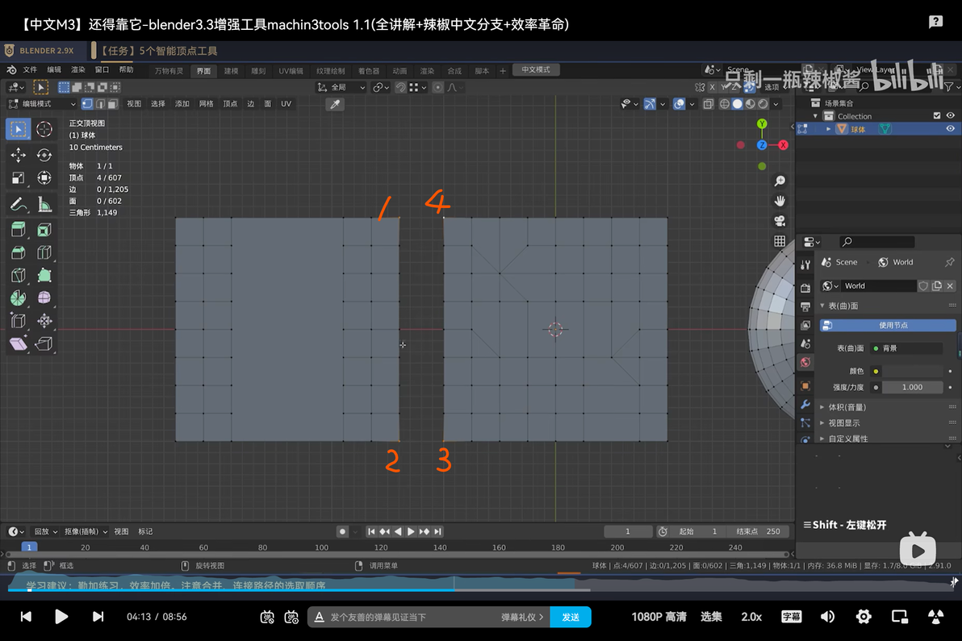Pick the Smooth vertices tool

[x=44, y=298]
